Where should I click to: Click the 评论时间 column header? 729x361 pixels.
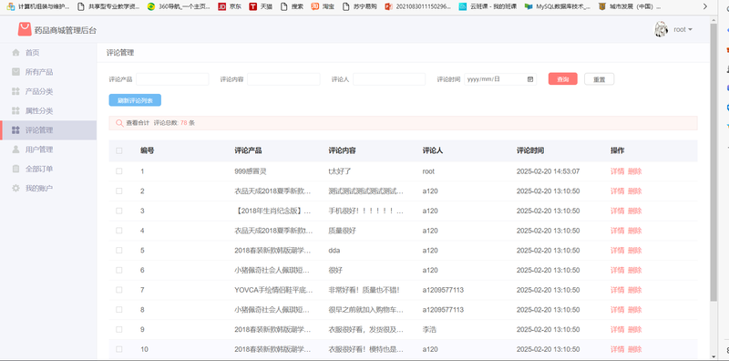tap(530, 150)
